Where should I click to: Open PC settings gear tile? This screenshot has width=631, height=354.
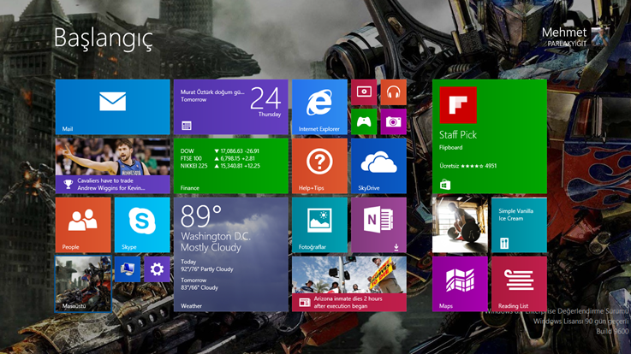pos(157,269)
